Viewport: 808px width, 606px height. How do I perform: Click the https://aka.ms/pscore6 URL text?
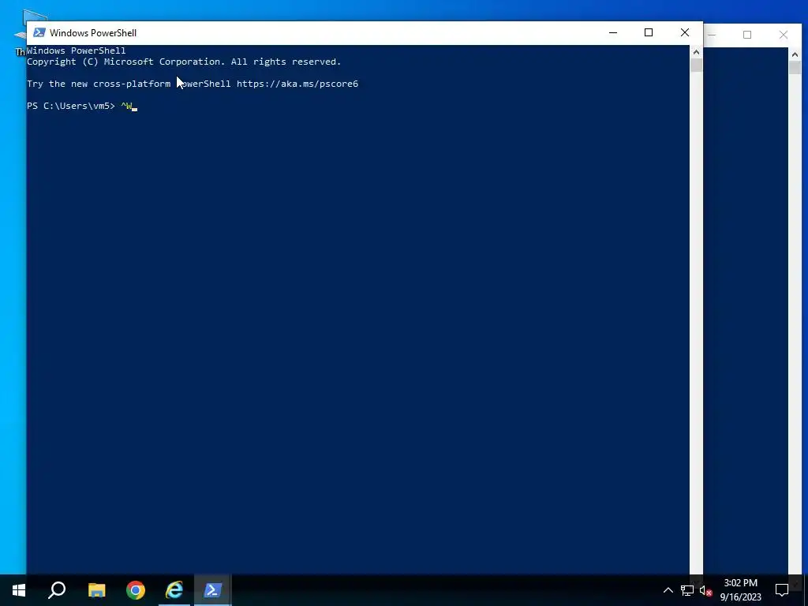(297, 84)
